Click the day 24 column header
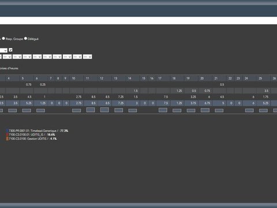The width and height of the screenshot is (277, 208). click(x=249, y=78)
